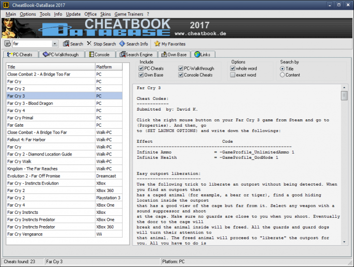This screenshot has height=267, width=354.
Task: Select Far Gate row
Action: (x=64, y=125)
